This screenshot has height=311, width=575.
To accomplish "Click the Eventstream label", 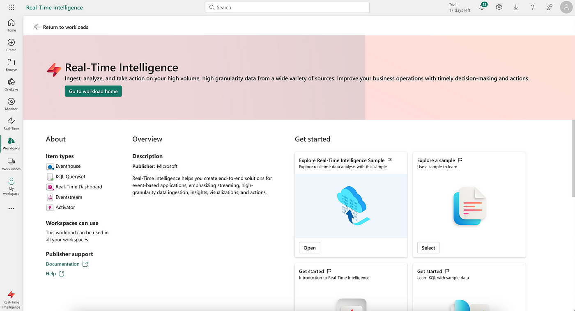I will (x=69, y=197).
